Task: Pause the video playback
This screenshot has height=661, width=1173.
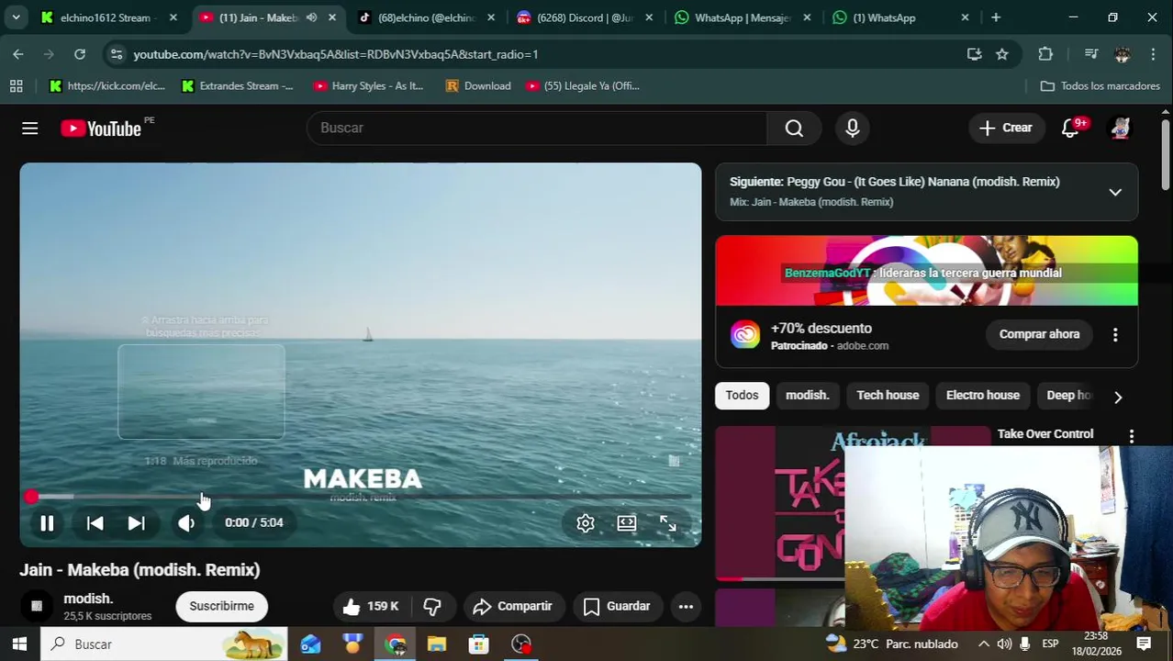Action: [x=47, y=523]
